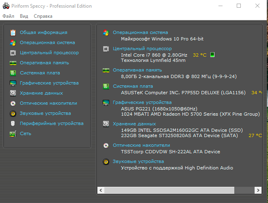Click the hard drive icon in sidebar
This screenshot has height=203, width=268.
[13, 93]
